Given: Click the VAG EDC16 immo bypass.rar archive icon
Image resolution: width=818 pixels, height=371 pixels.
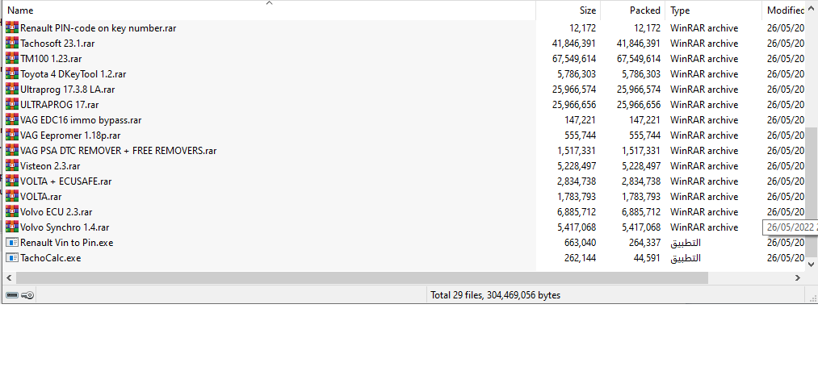Looking at the screenshot, I should (x=12, y=120).
